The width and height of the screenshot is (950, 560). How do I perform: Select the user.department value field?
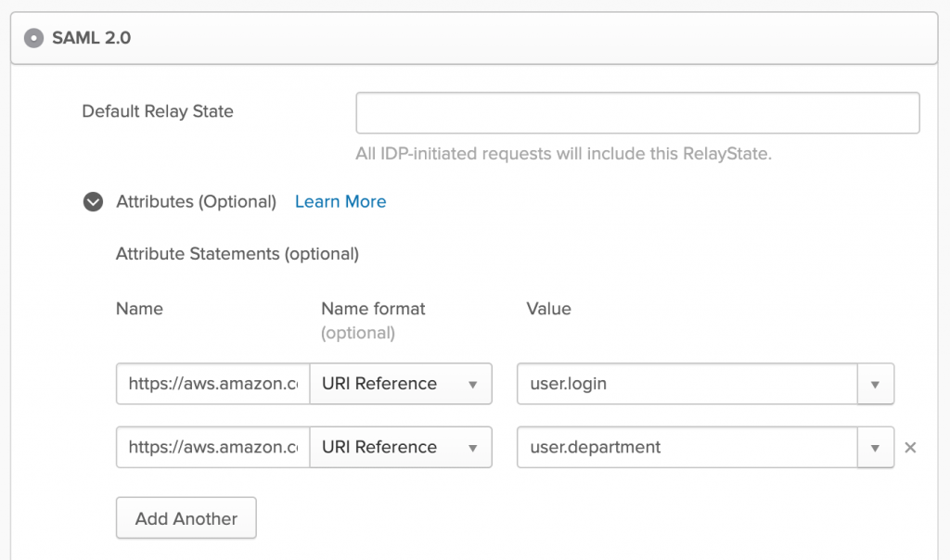(x=687, y=447)
